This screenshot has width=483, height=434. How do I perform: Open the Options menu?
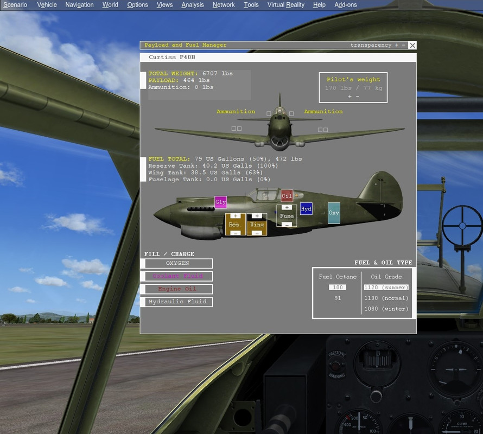pyautogui.click(x=137, y=5)
